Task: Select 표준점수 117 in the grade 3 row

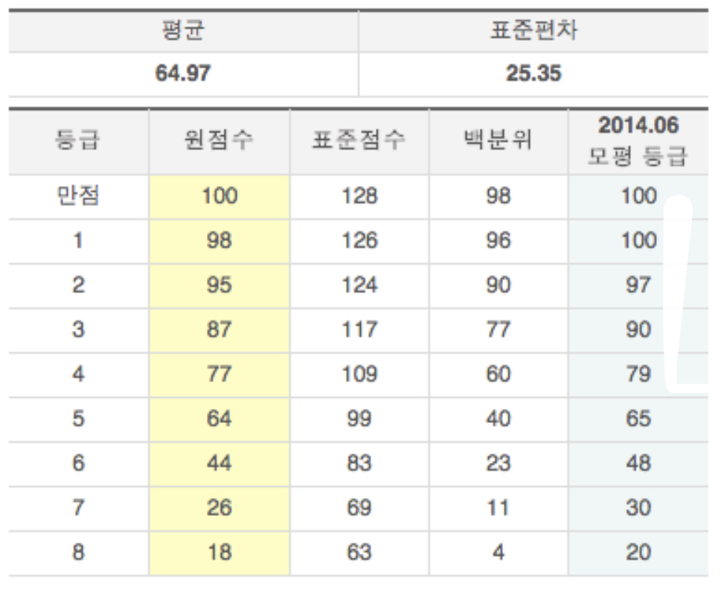Action: coord(359,330)
